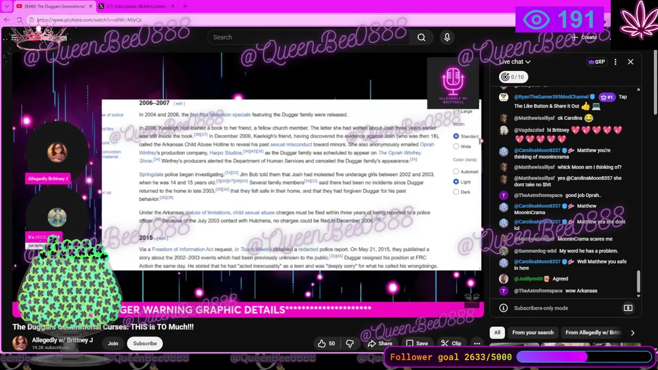
Task: Dislike the video thumbs down
Action: (350, 343)
